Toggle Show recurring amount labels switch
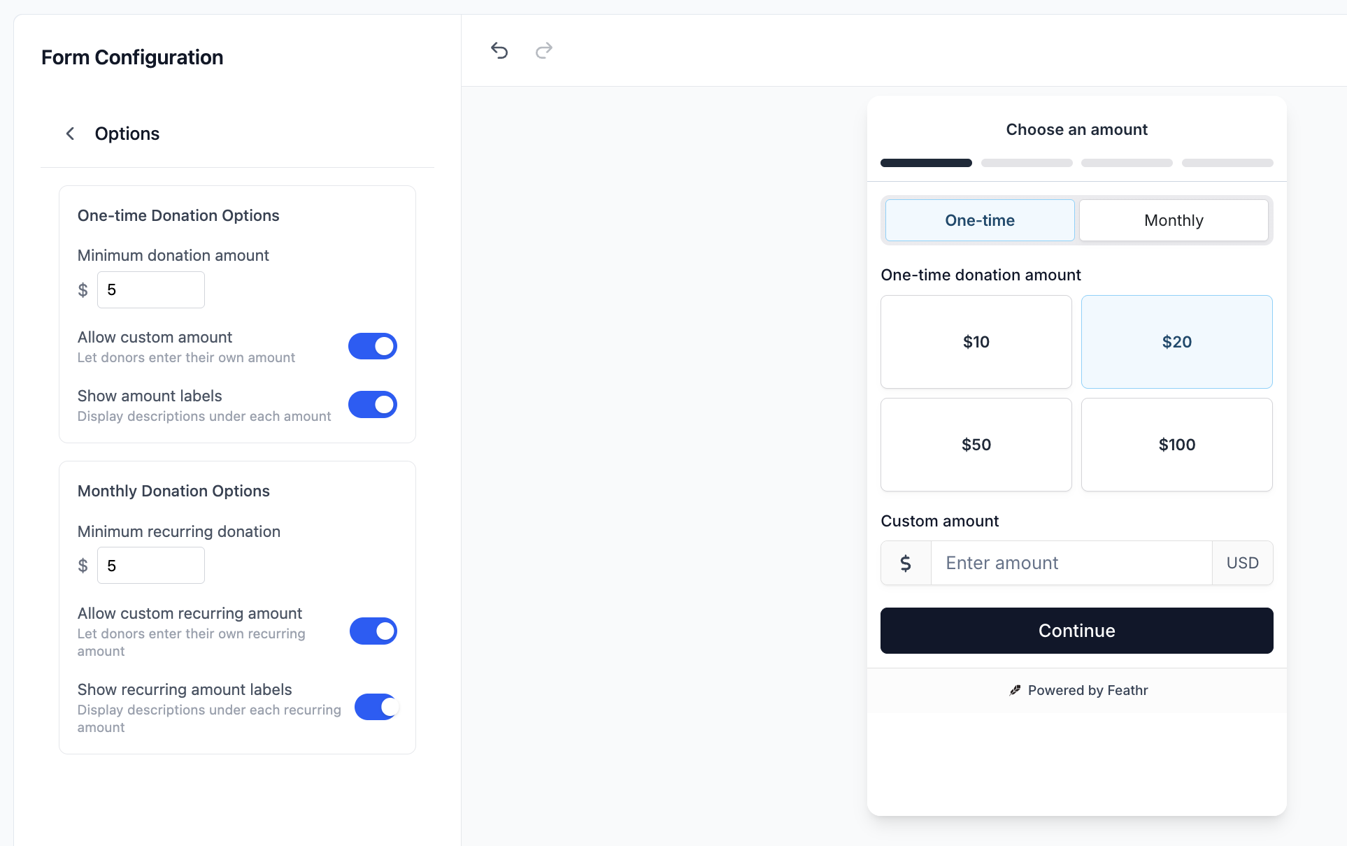The image size is (1347, 846). point(376,707)
